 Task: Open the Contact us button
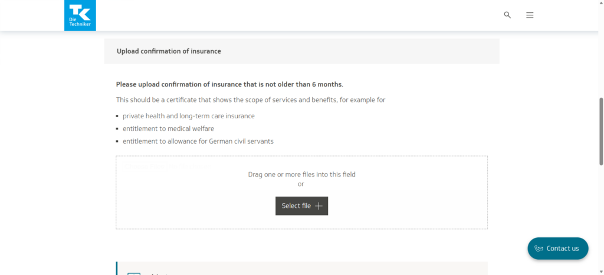click(x=558, y=249)
